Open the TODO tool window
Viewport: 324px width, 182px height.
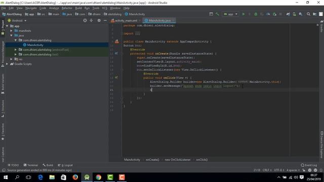click(13, 165)
